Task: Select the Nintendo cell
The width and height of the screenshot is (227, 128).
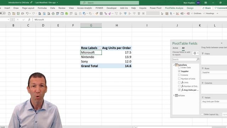Action: pyautogui.click(x=91, y=57)
